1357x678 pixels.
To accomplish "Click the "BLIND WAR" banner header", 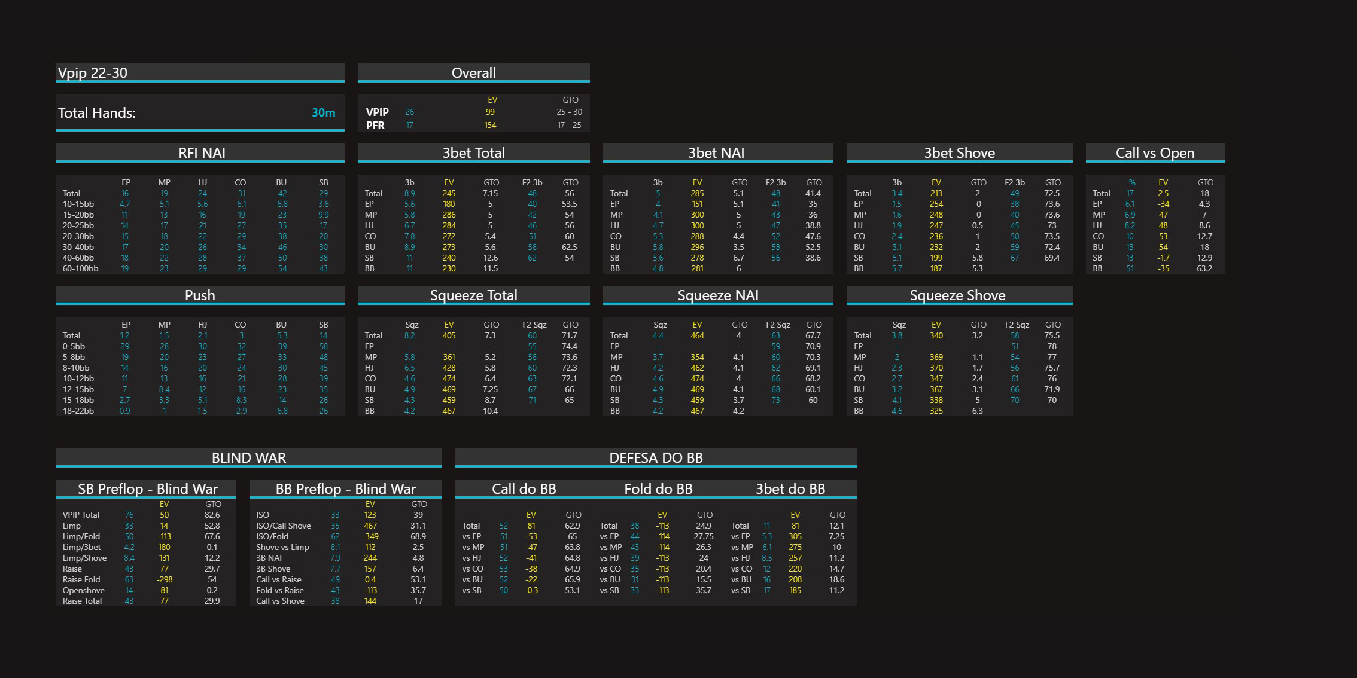I will (x=249, y=458).
